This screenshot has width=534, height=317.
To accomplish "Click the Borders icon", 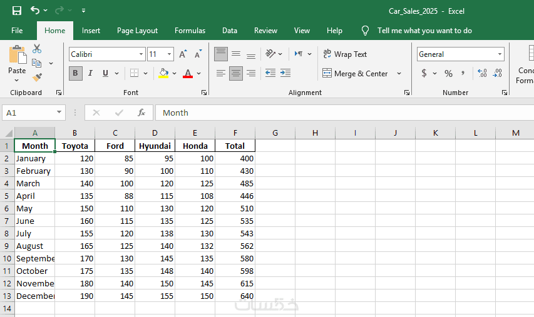I will coord(134,73).
